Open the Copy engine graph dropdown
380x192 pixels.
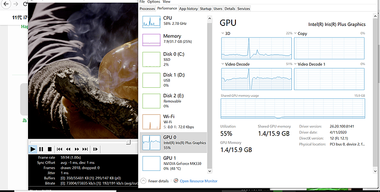click(296, 33)
